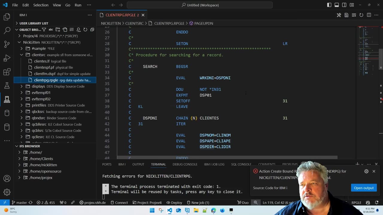The image size is (383, 215).
Task: Click the new folder icon in Object Browser
Action: pos(58,30)
